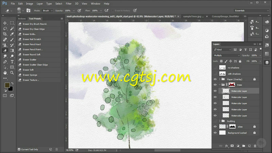Viewport: 272px width, 153px height.
Task: Swap foreground and background colors
Action: 12,83
